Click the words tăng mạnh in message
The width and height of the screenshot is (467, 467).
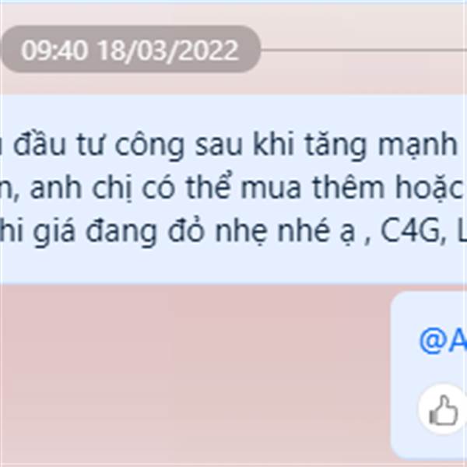click(381, 146)
